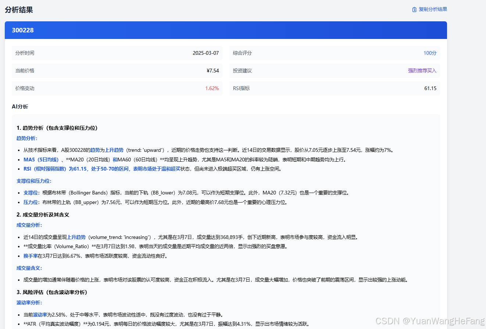
Task: Click the 复制分析结果 link
Action: point(432,9)
